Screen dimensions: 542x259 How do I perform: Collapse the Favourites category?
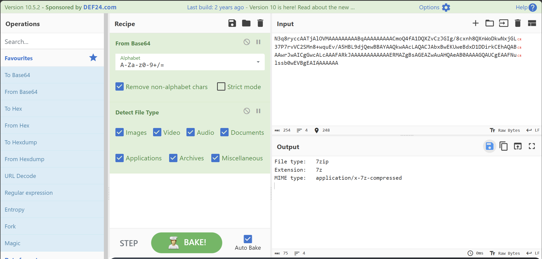click(x=52, y=58)
